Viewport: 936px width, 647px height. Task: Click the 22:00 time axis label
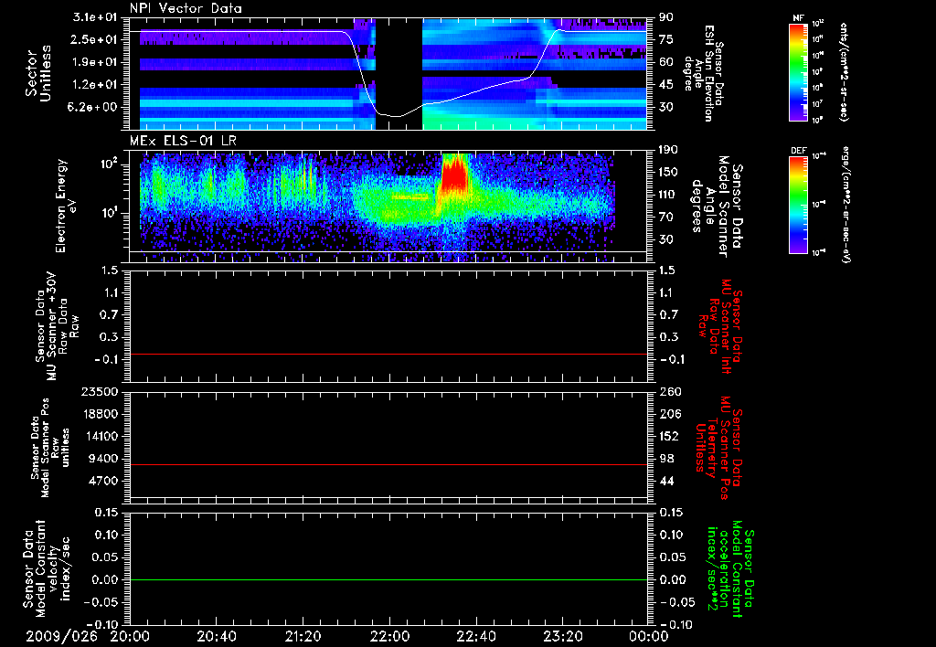point(389,636)
